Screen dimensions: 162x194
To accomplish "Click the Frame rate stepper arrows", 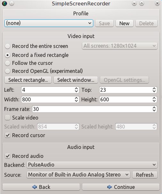I will pos(154,109).
